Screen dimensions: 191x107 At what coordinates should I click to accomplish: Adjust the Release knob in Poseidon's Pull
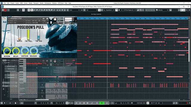click(x=34, y=51)
